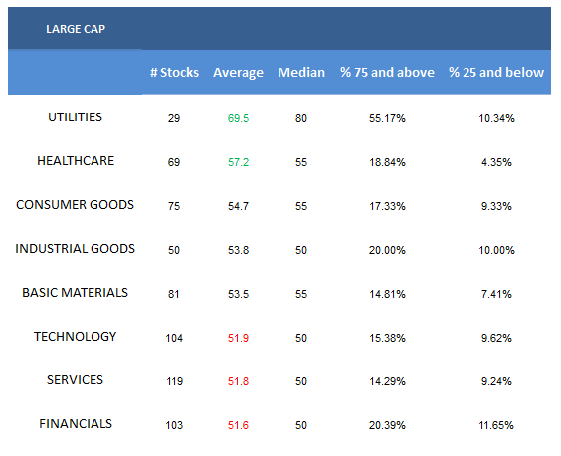Select the SERVICES row label
The image size is (561, 456).
[x=75, y=379]
